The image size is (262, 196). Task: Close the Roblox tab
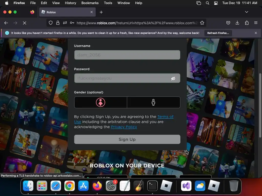coord(92,12)
